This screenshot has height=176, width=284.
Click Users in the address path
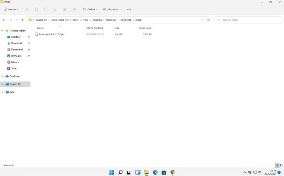coord(75,20)
